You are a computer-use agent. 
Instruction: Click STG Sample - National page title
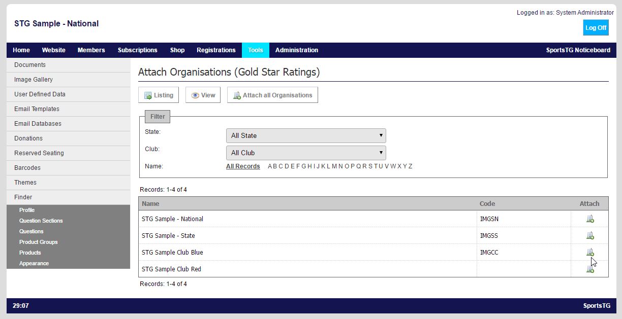pyautogui.click(x=56, y=23)
